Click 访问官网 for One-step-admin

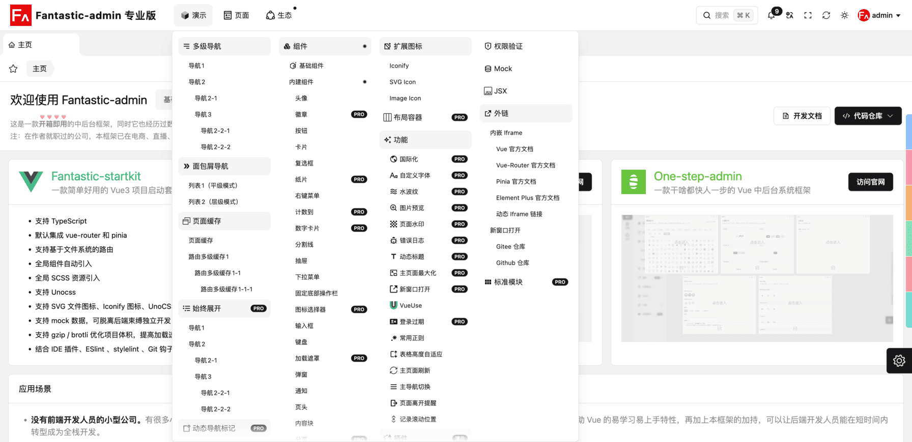870,182
